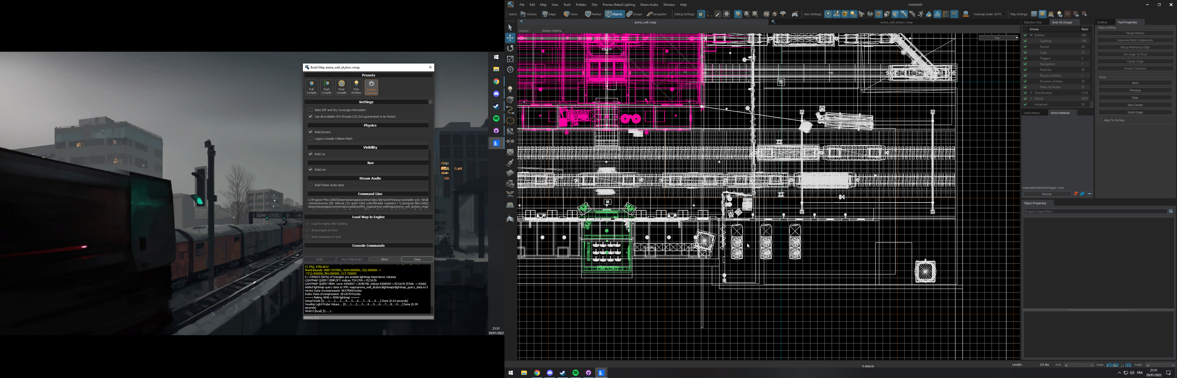Open the Session Options dropdown
1177x378 pixels.
coord(553,31)
